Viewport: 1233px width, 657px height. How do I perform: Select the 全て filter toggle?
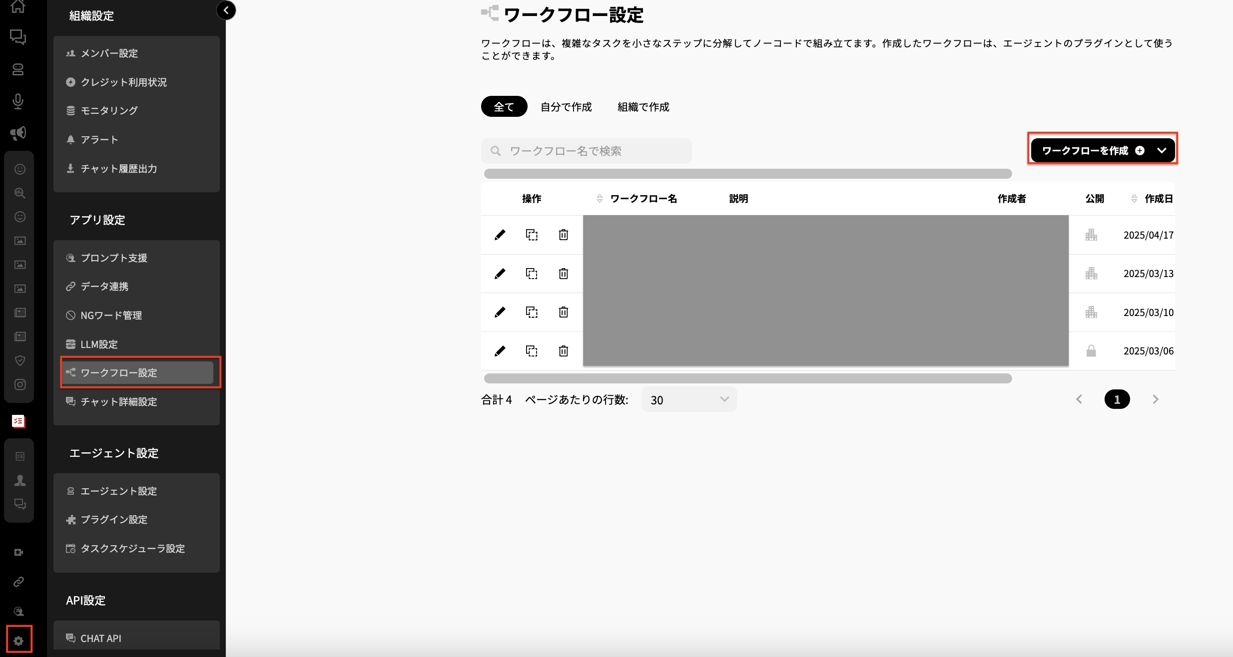[x=504, y=106]
